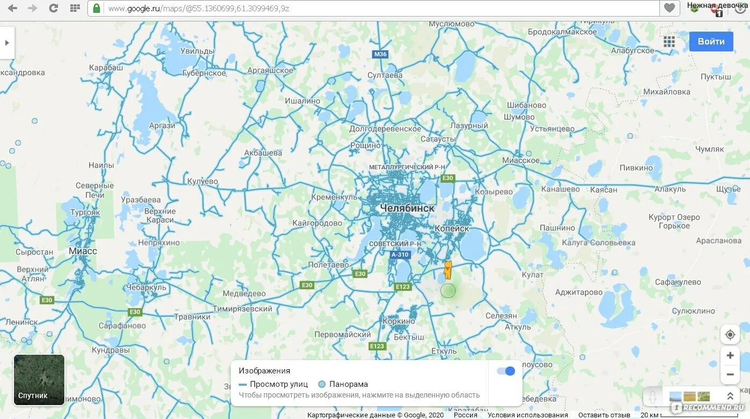Image resolution: width=750 pixels, height=419 pixels.
Task: Switch to Спутник satellite view thumbnail
Action: [x=39, y=379]
